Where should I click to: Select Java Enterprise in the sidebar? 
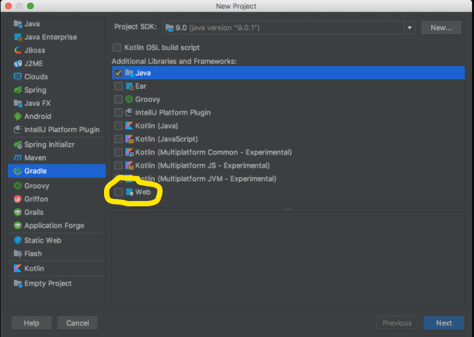(50, 37)
